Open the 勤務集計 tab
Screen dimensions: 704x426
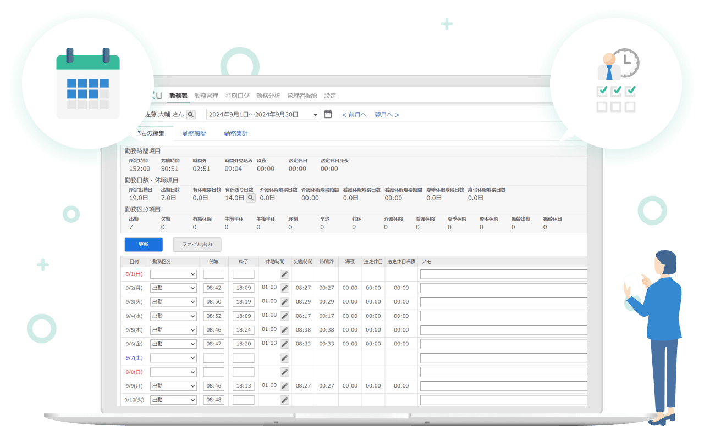point(235,133)
